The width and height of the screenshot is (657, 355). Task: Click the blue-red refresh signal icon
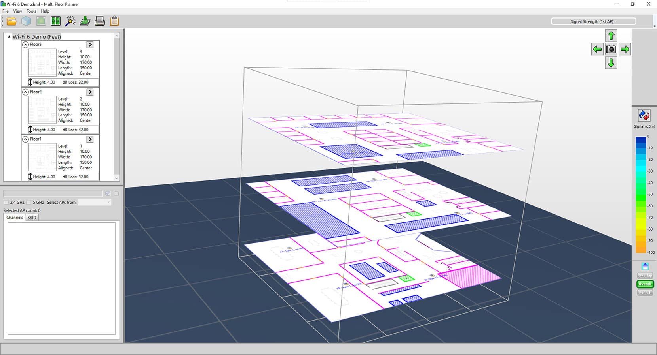(x=644, y=115)
